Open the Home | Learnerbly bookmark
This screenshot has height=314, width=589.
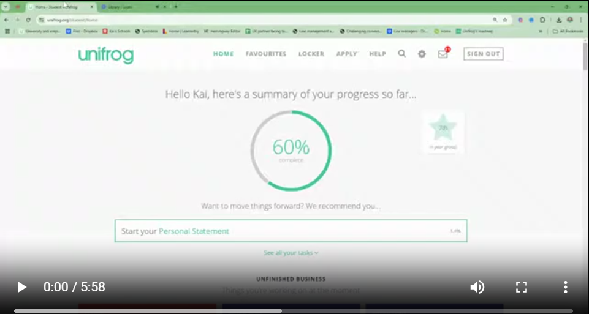(x=181, y=31)
